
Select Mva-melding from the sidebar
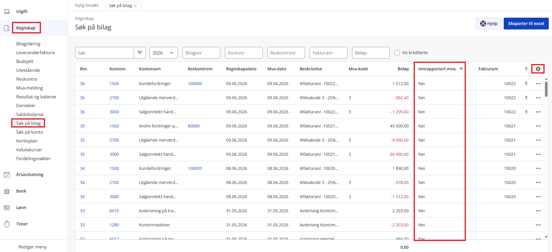(x=29, y=88)
